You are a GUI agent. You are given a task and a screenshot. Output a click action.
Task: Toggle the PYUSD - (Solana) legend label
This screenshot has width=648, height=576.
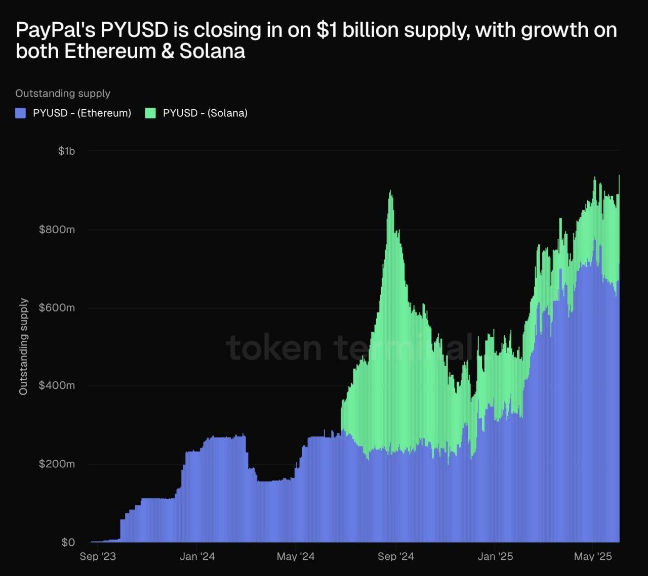coord(205,113)
